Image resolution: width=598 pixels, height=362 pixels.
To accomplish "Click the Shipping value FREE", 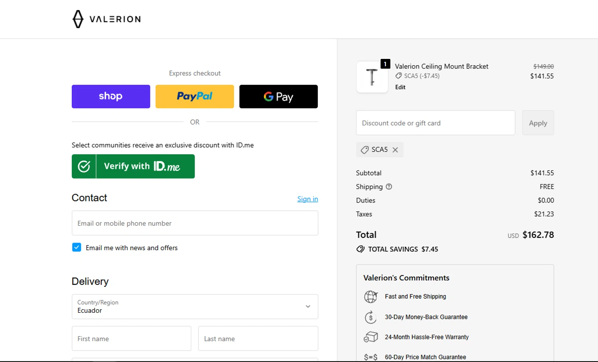I will [x=547, y=187].
